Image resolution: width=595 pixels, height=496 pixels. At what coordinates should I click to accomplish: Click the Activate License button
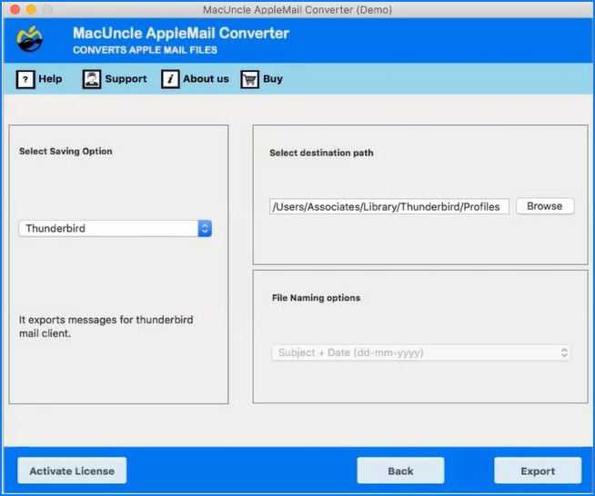(x=72, y=471)
